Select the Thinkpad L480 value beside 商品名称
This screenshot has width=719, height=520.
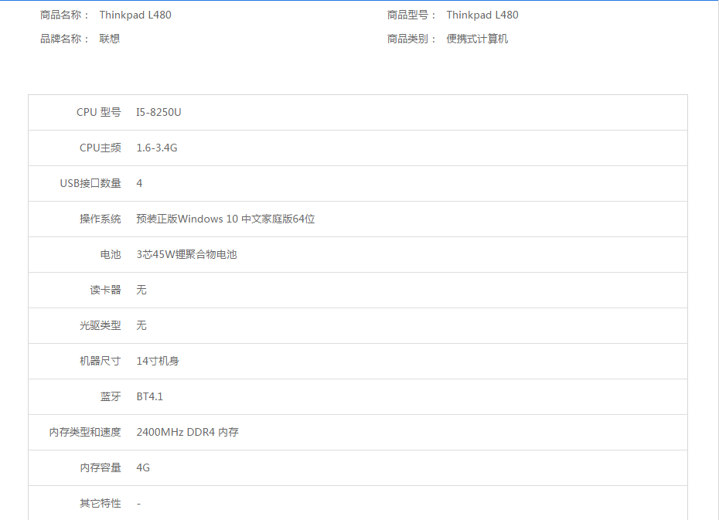(x=135, y=15)
